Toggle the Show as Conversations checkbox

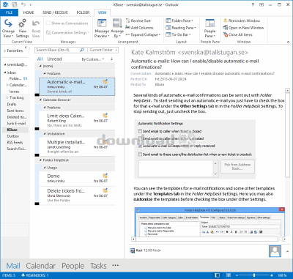pyautogui.click(x=48, y=23)
